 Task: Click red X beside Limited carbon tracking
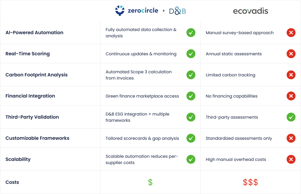pyautogui.click(x=291, y=75)
